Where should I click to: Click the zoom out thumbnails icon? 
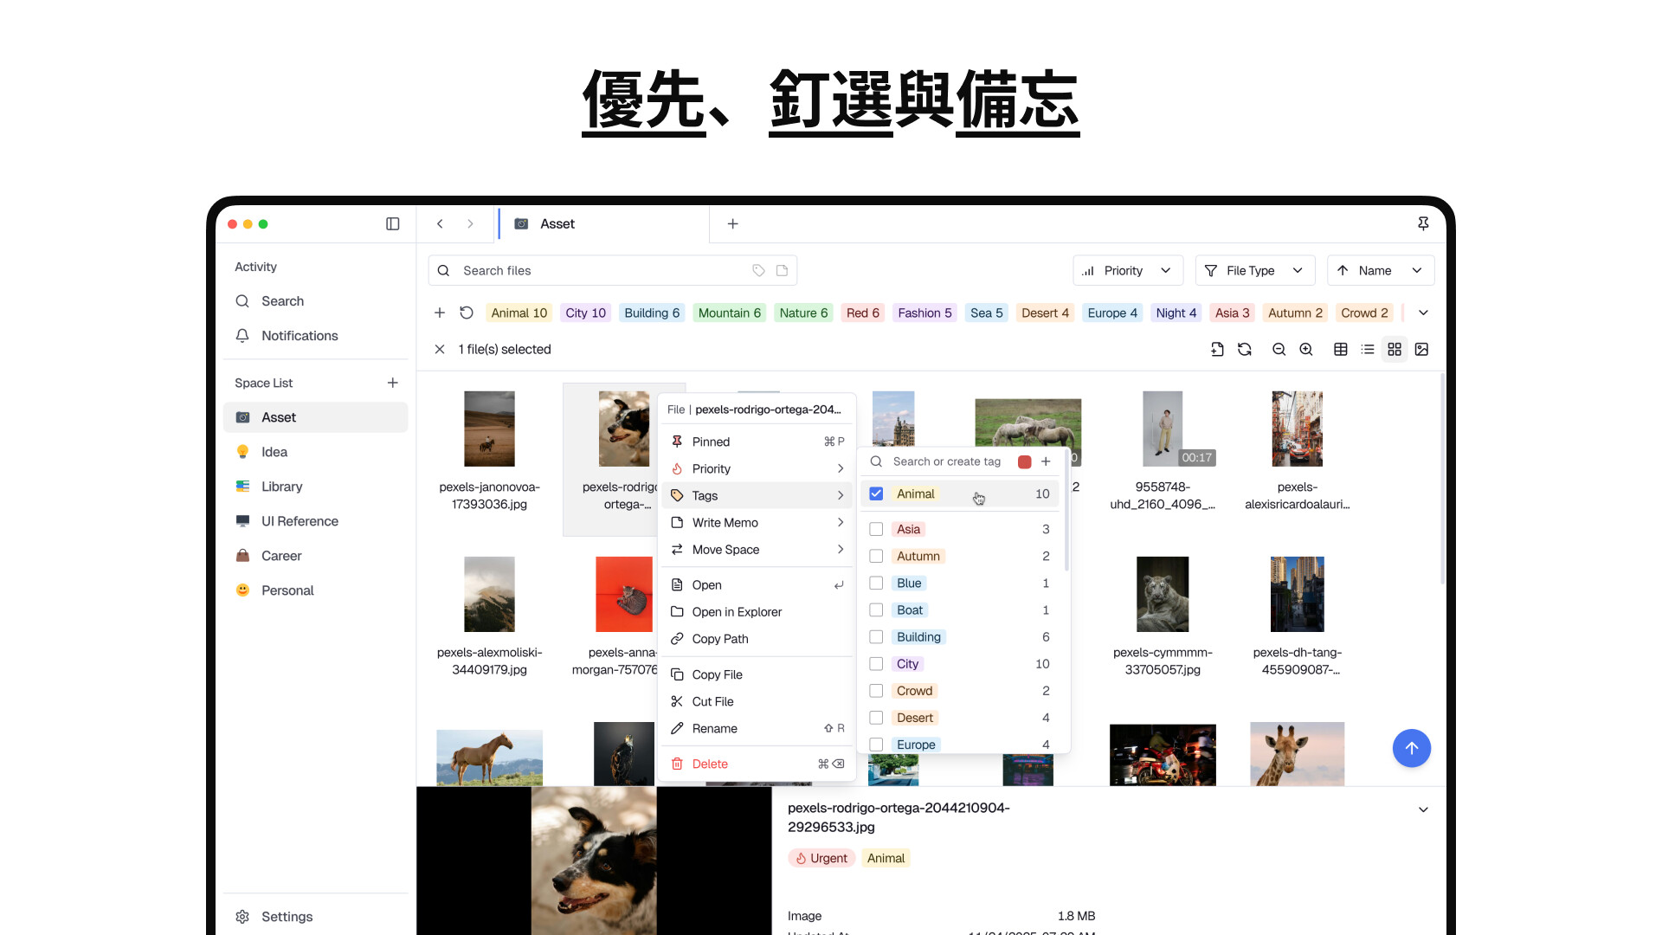point(1279,350)
